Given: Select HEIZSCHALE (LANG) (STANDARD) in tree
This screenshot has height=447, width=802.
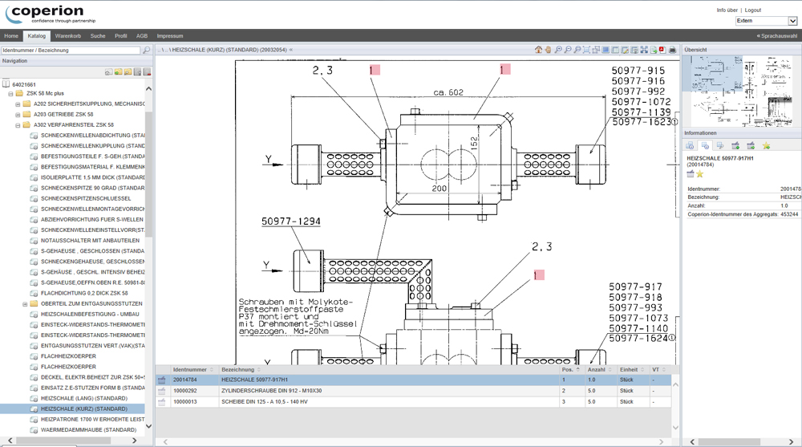Looking at the screenshot, I should 83,398.
